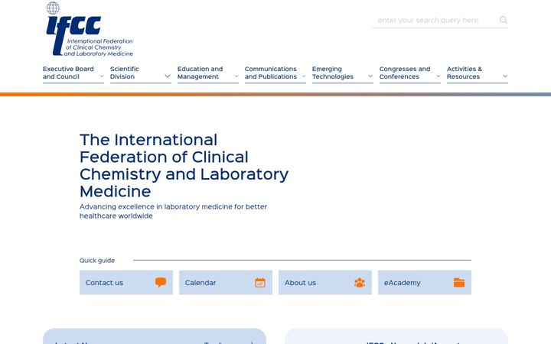The width and height of the screenshot is (551, 344).
Task: Click the people icon on About us
Action: click(360, 282)
